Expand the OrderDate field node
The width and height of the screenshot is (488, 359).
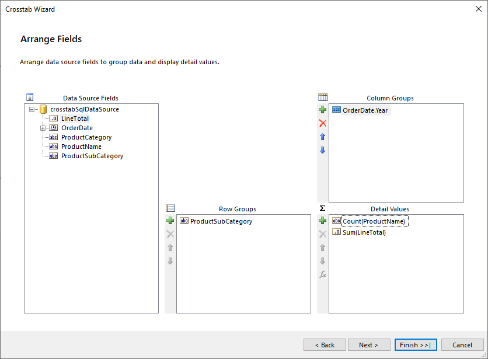click(42, 128)
